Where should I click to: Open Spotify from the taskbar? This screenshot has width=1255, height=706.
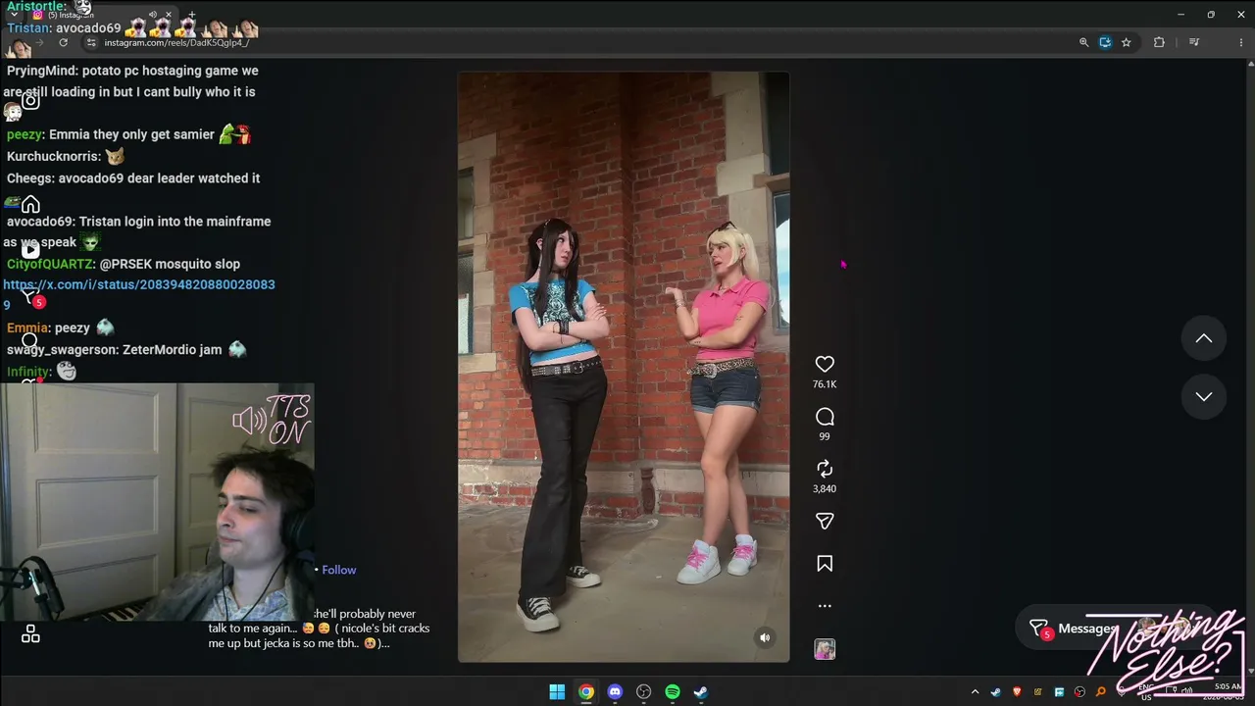[673, 692]
